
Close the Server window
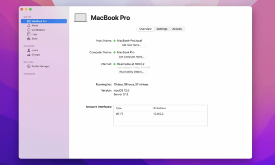click(22, 9)
